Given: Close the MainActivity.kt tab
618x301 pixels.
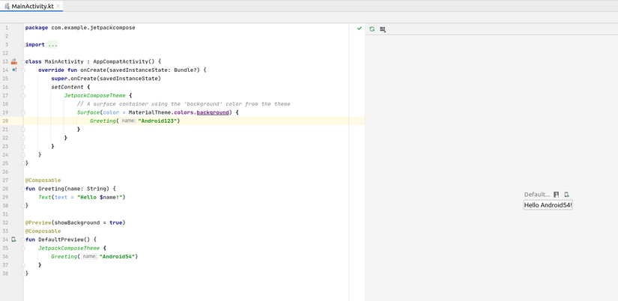Looking at the screenshot, I should (58, 6).
